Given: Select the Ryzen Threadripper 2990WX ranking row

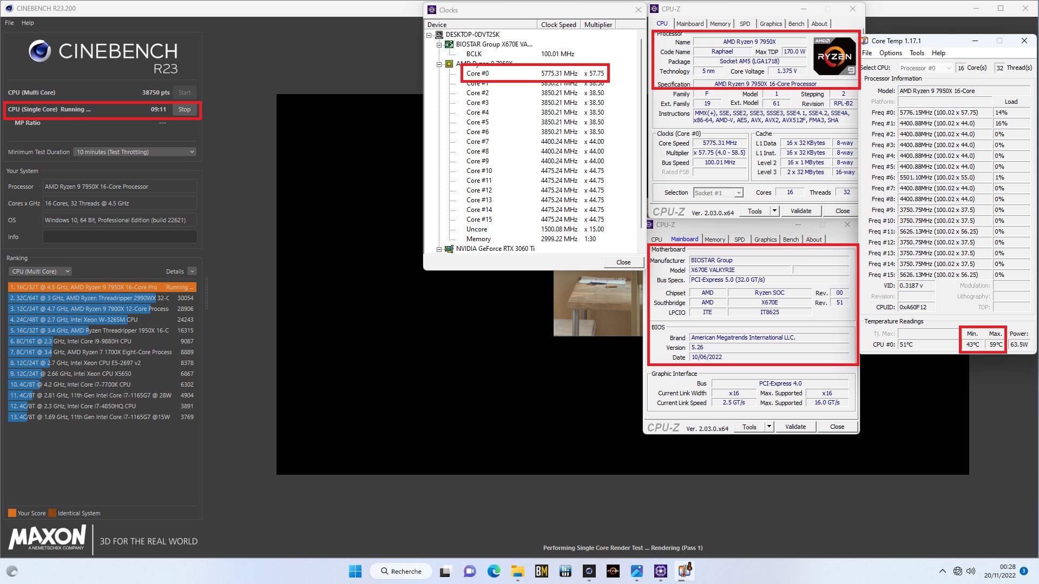Looking at the screenshot, I should [x=102, y=298].
